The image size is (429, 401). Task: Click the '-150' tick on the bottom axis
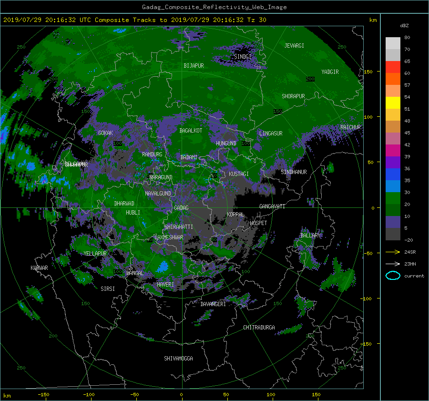pyautogui.click(x=43, y=395)
